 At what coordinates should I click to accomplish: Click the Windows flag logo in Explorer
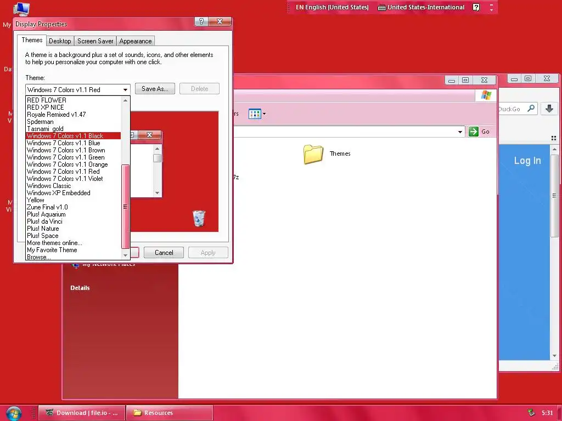[486, 95]
